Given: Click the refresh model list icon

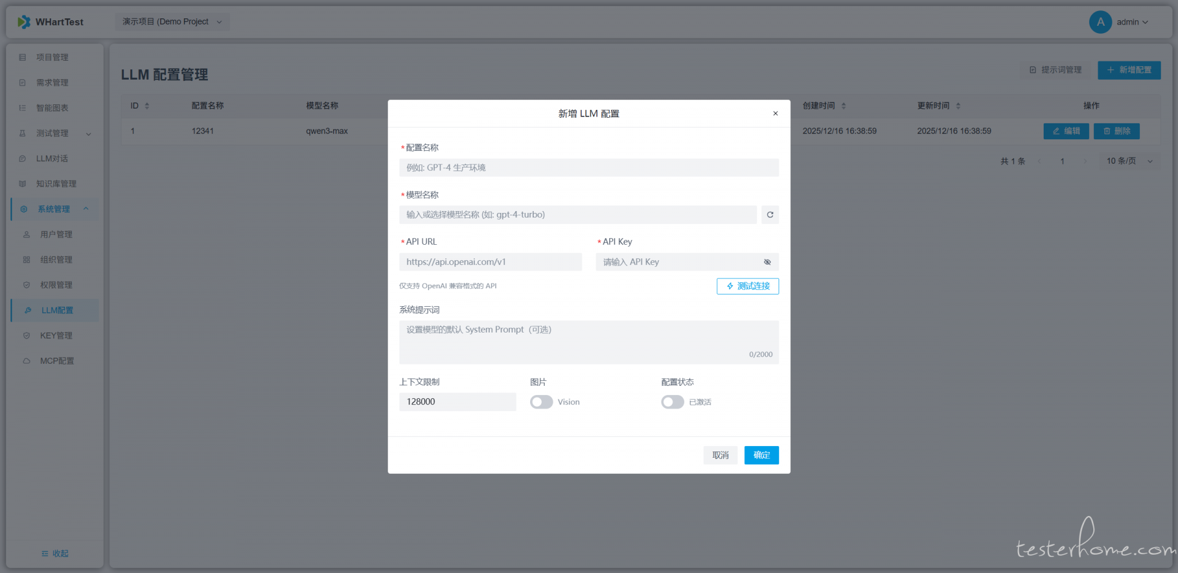Looking at the screenshot, I should pyautogui.click(x=770, y=215).
